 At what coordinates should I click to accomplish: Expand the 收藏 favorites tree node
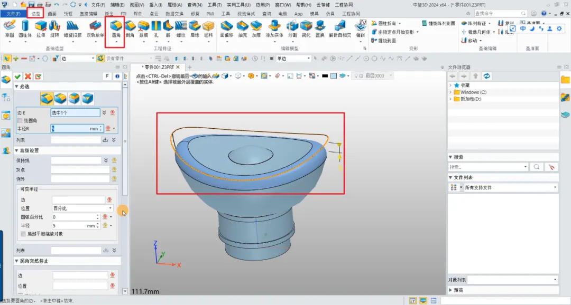(450, 85)
